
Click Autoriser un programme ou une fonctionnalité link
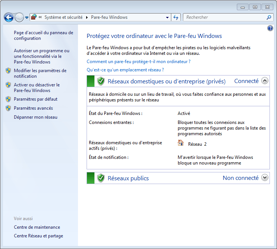click(x=42, y=56)
